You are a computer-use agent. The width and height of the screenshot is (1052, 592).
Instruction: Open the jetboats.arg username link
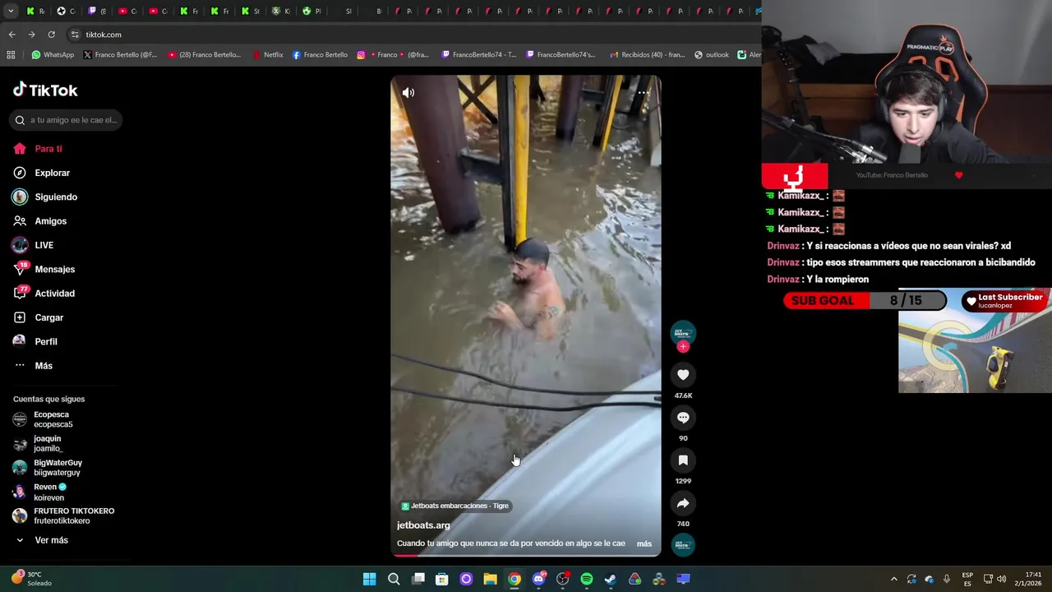[x=423, y=525]
